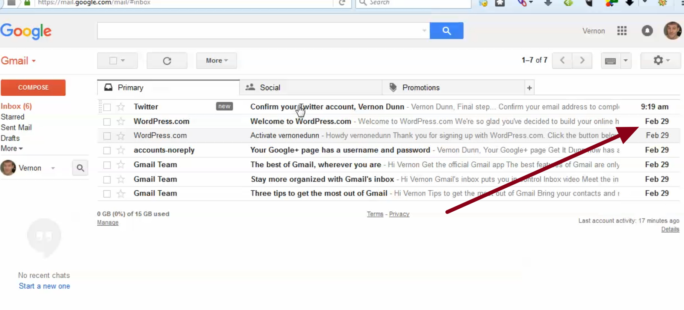Open the Google apps grid
This screenshot has width=684, height=310.
pos(622,31)
